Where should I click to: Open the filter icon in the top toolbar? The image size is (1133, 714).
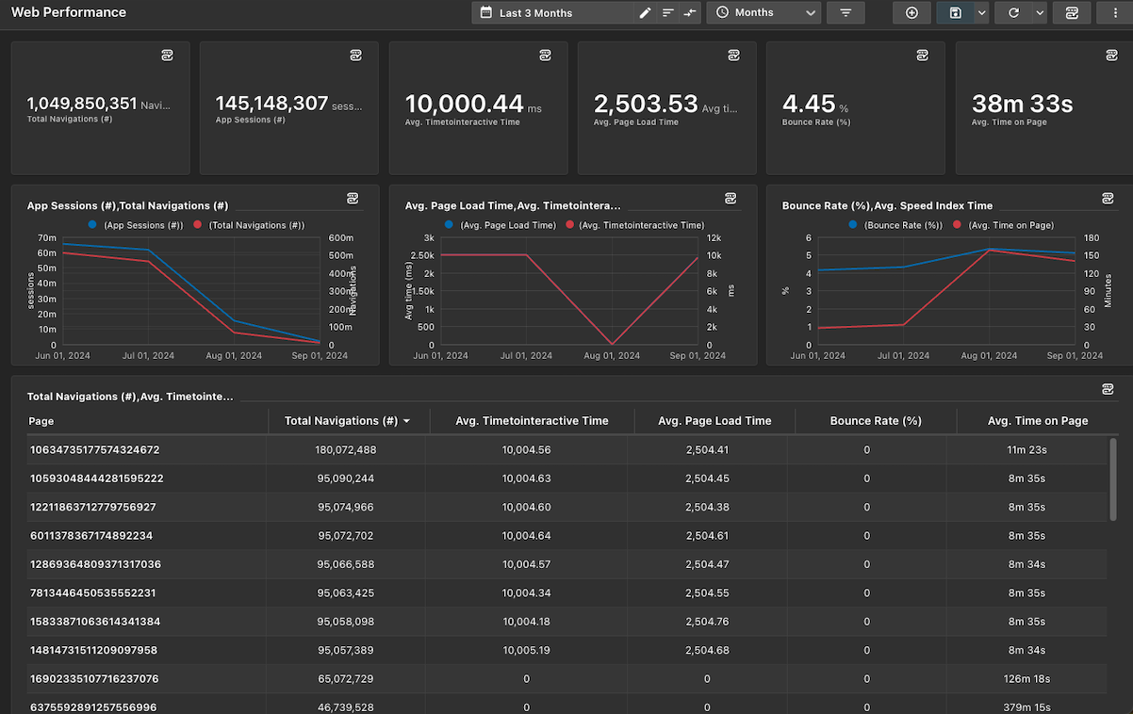846,13
